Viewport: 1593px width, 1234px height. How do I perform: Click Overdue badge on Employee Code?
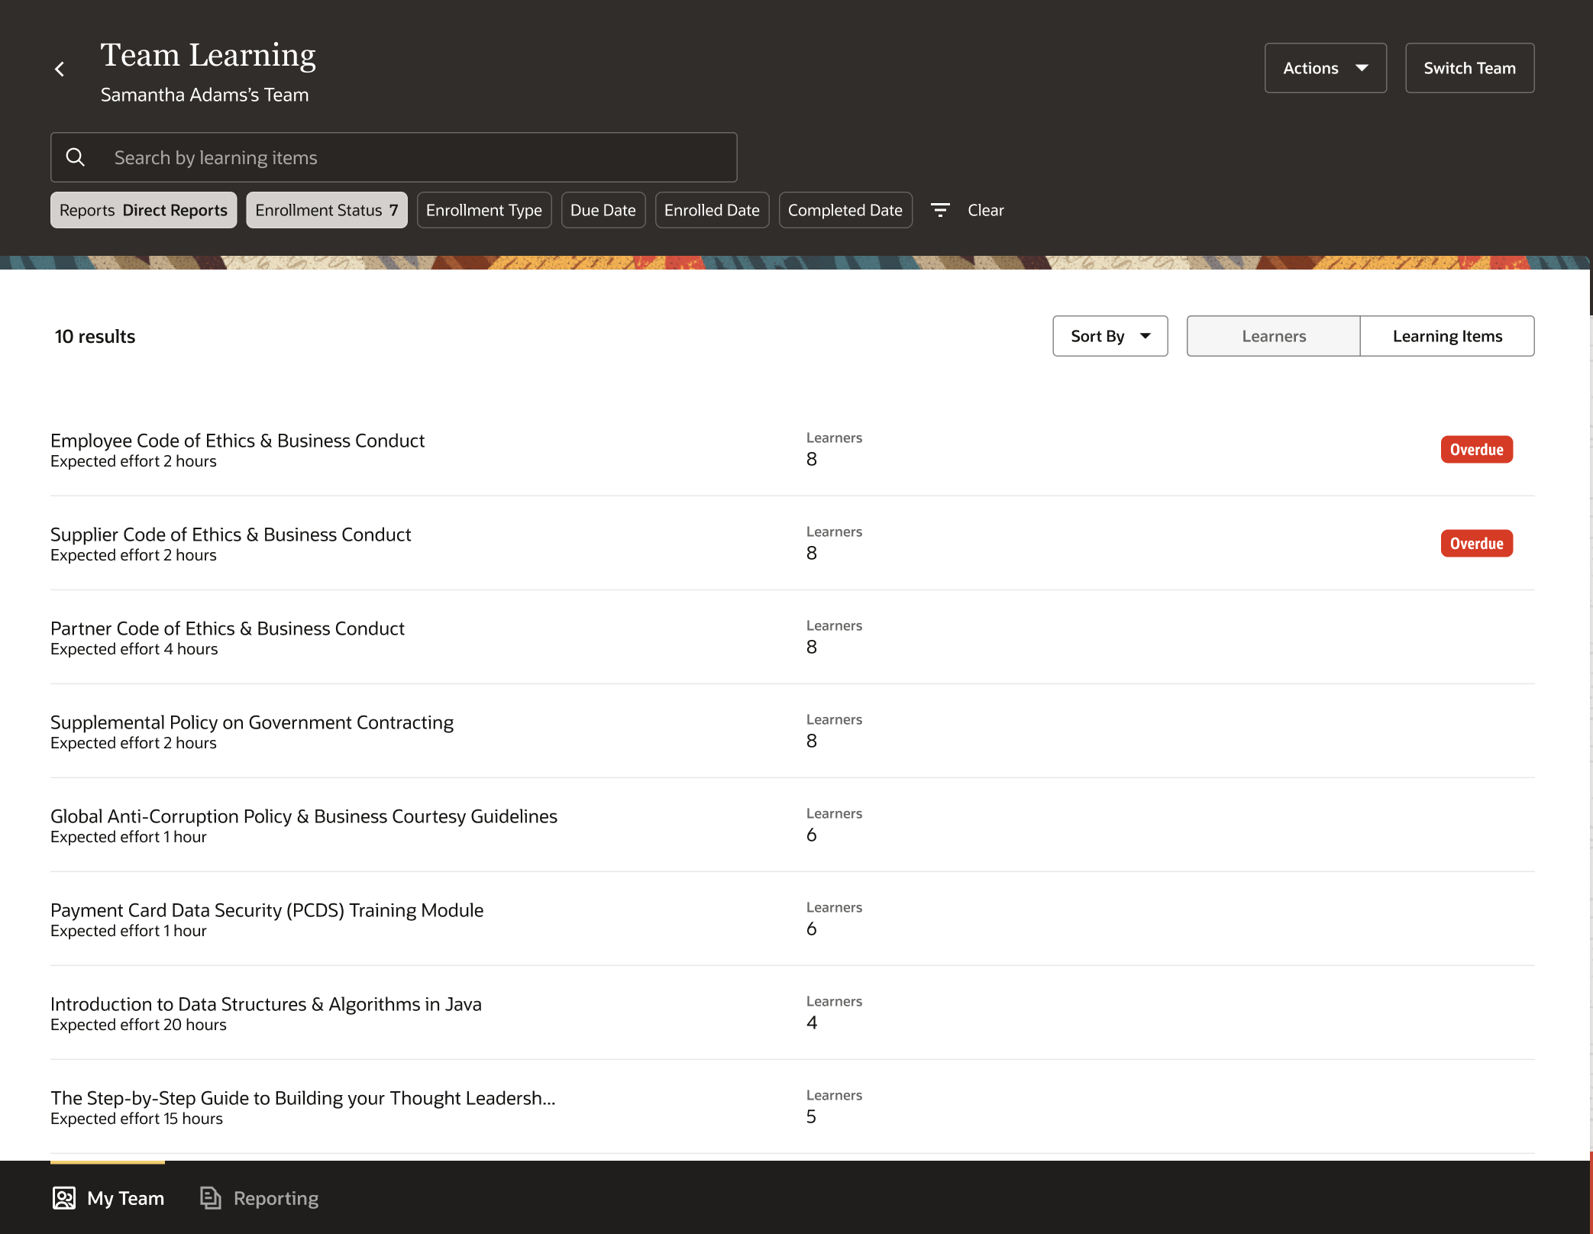(1476, 450)
